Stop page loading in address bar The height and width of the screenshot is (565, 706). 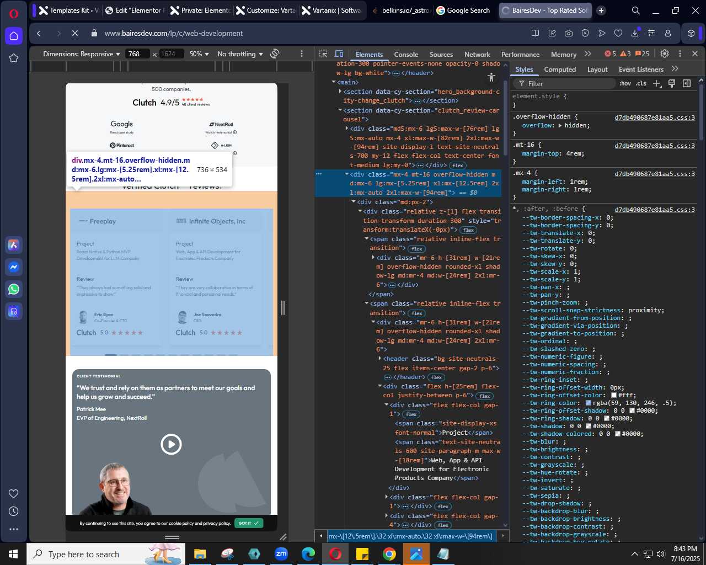[x=75, y=33]
